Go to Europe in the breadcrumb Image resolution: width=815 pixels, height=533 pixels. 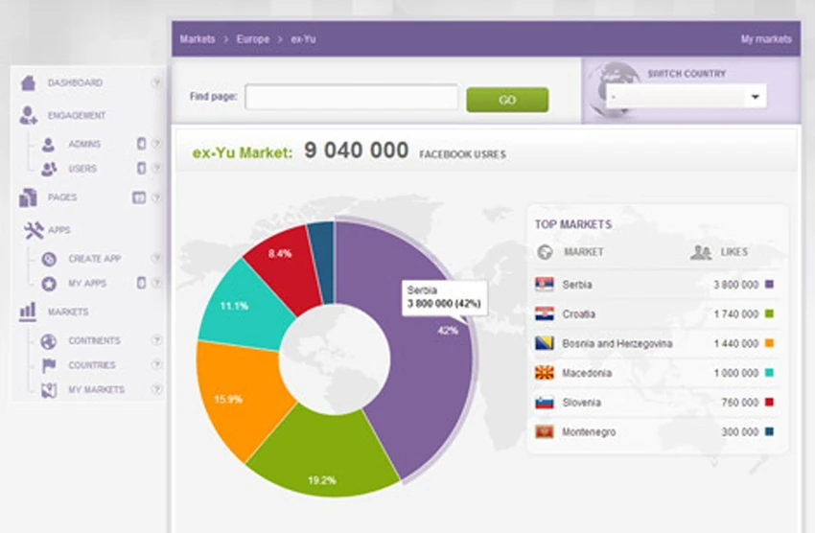(x=253, y=39)
